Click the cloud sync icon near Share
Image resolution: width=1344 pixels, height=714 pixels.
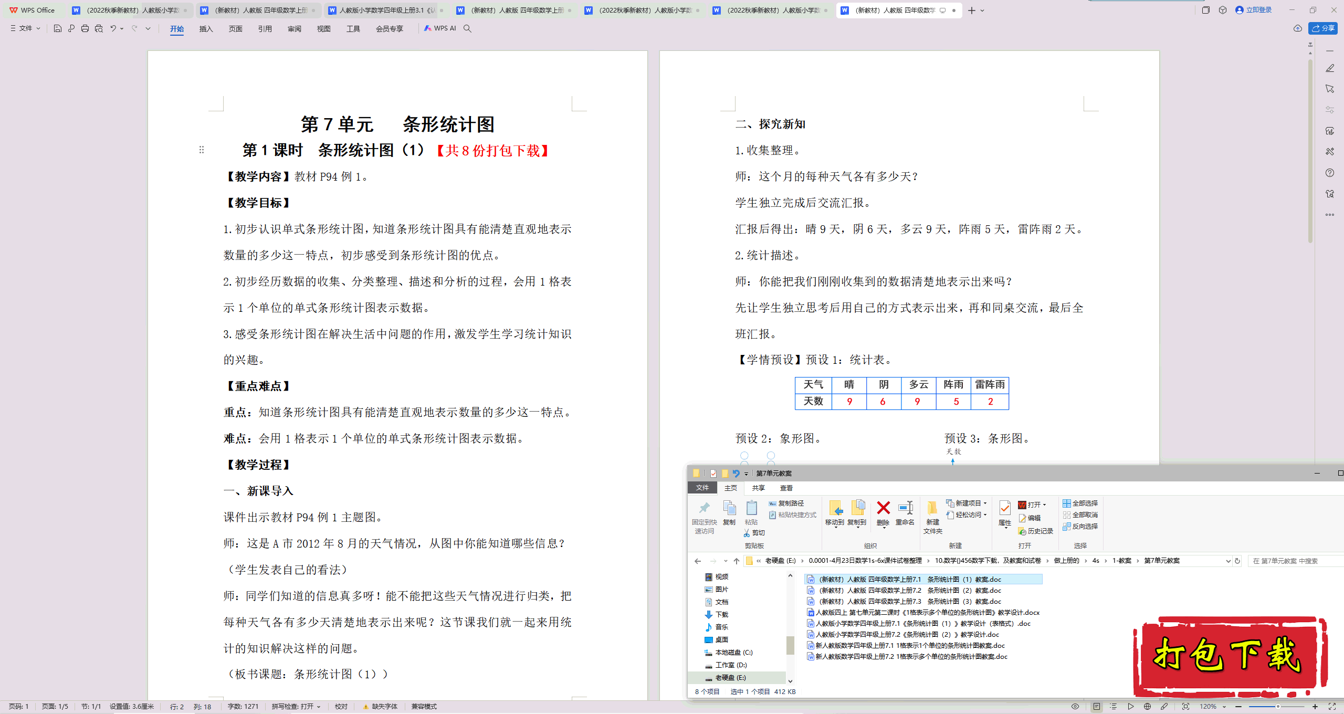[x=1297, y=28]
